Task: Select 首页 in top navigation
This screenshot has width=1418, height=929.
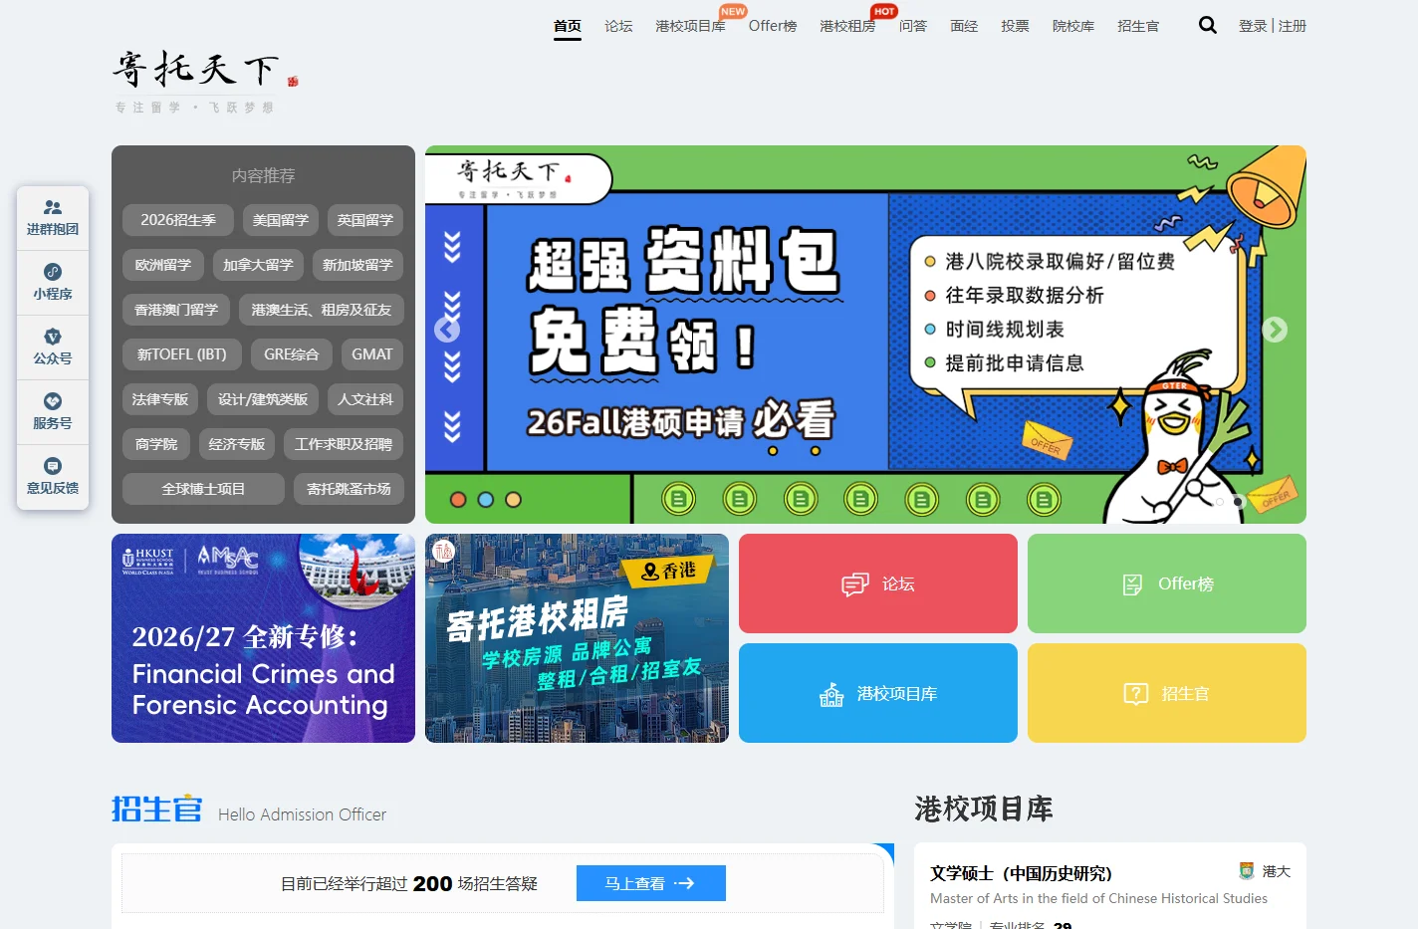Action: tap(568, 26)
